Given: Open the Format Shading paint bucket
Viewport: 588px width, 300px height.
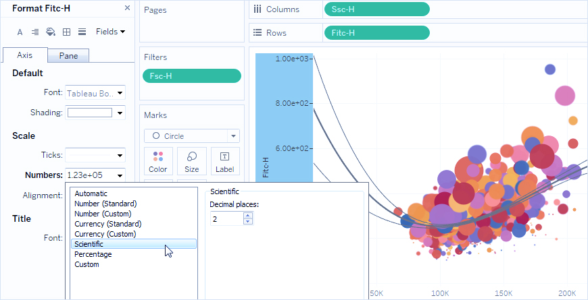Looking at the screenshot, I should point(51,32).
